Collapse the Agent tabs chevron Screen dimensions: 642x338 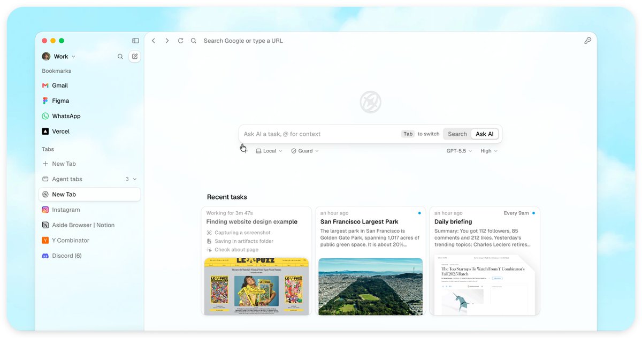coord(135,179)
